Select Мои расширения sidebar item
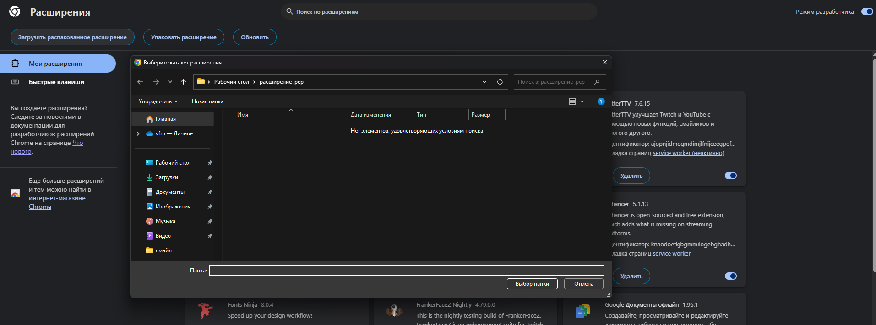Screen dimensions: 876x325 (58, 64)
